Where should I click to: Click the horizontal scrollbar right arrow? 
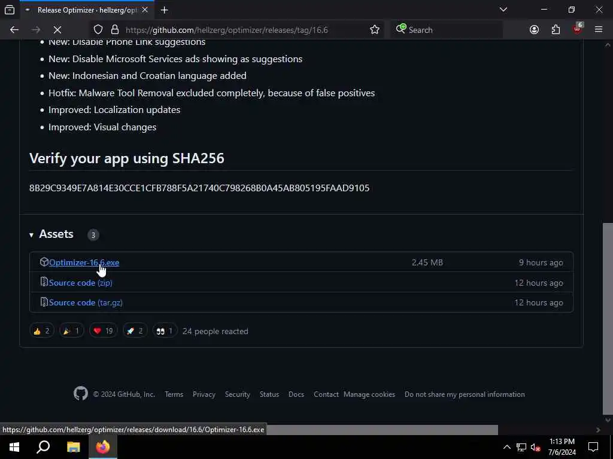coord(598,430)
